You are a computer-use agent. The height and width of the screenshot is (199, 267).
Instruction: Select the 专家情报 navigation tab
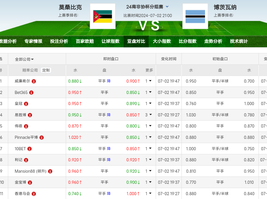[x=33, y=41]
